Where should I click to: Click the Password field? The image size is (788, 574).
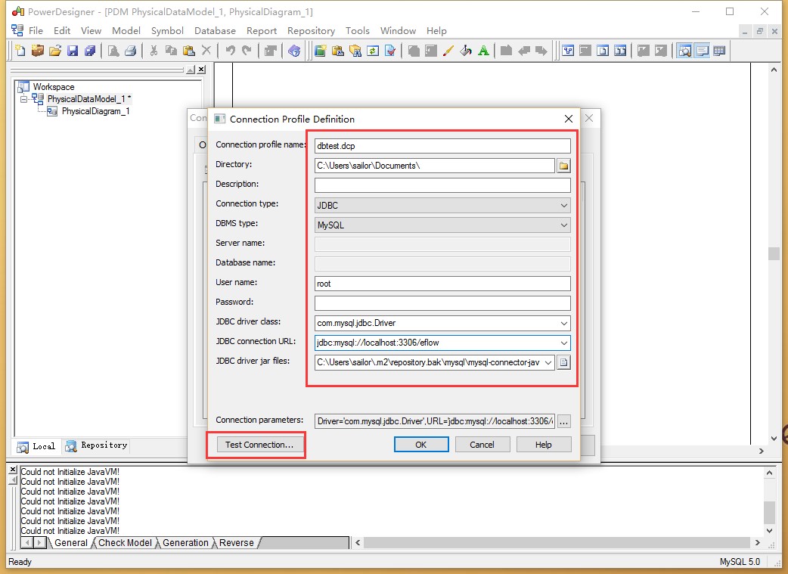pyautogui.click(x=442, y=303)
